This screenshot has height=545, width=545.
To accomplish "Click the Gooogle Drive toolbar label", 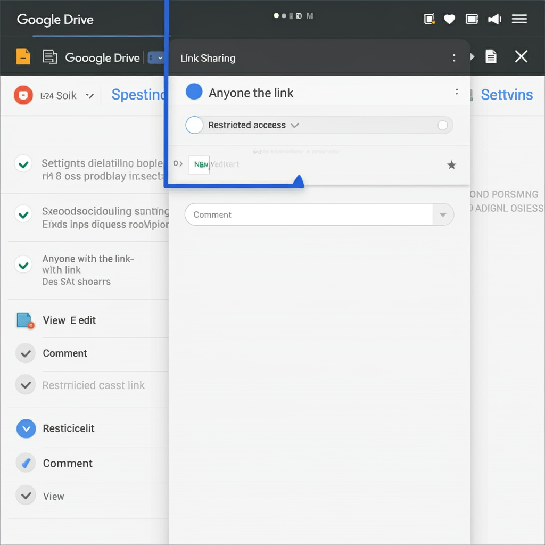I will pyautogui.click(x=102, y=57).
